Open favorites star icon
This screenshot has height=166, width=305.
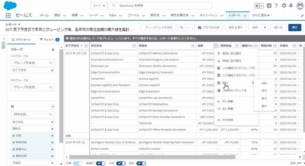pyautogui.click(x=257, y=6)
